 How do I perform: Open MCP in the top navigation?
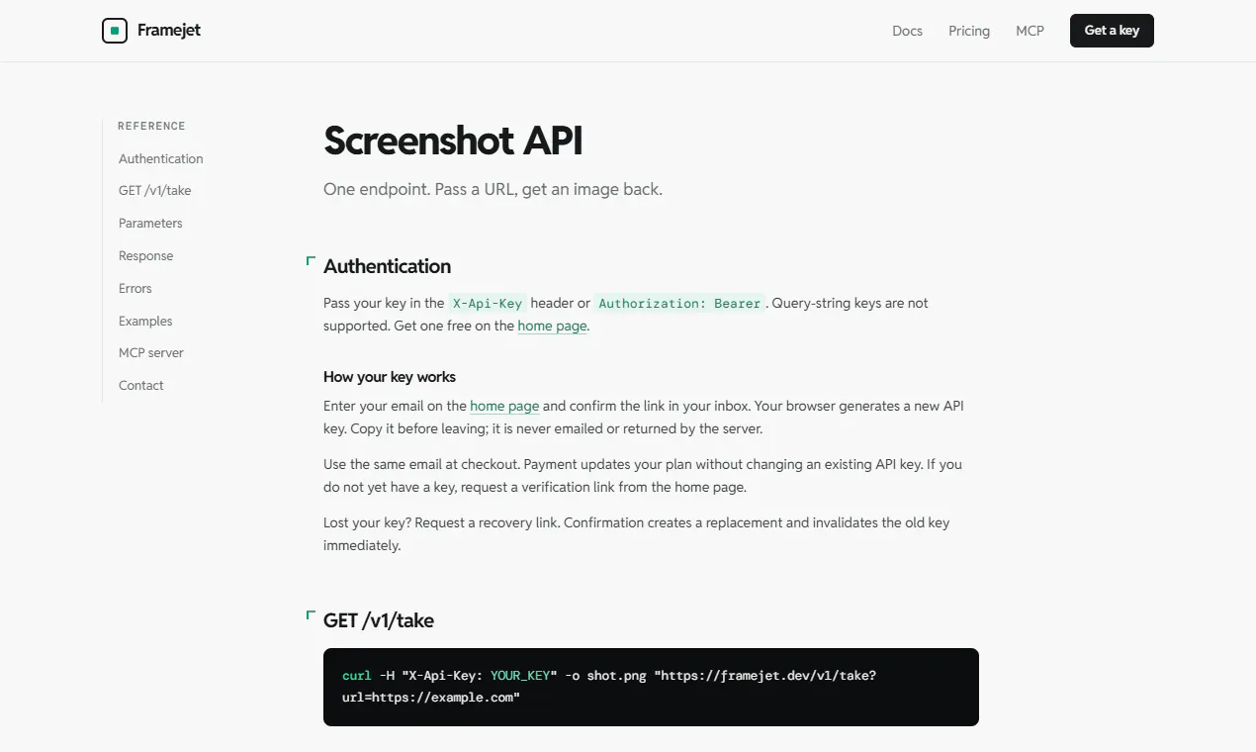click(x=1030, y=31)
